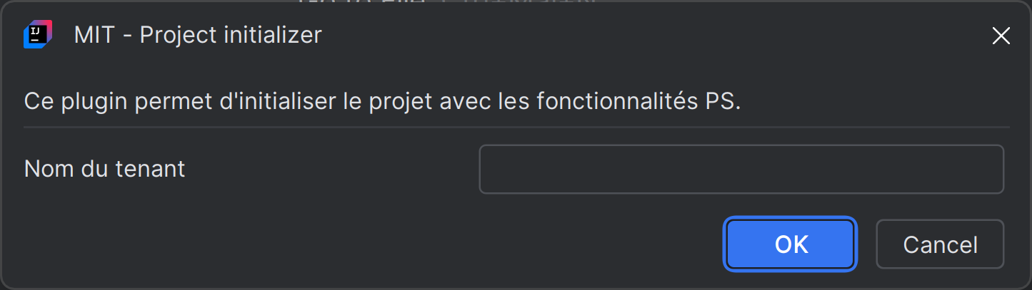Click the IntelliJ IDEA logo icon

click(37, 35)
